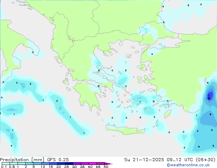
Task: Select the '09..12 UTC' time range text
Action: [x=180, y=160]
